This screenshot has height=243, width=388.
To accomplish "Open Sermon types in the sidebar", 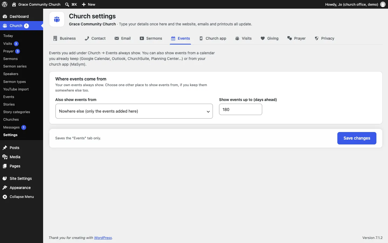I will (x=15, y=82).
